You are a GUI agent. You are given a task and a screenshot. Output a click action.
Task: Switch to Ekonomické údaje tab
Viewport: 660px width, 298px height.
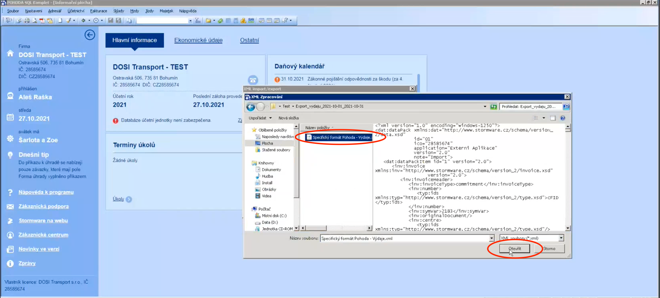pyautogui.click(x=198, y=40)
